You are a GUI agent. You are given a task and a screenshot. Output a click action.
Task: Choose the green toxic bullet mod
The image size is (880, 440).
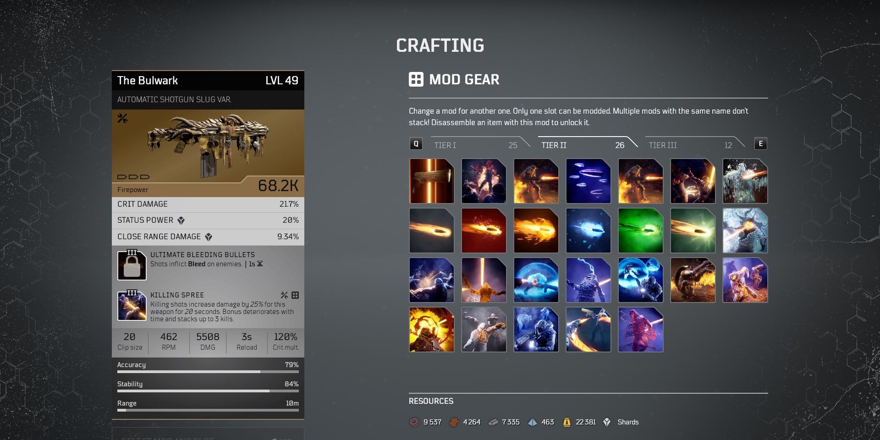coord(640,231)
